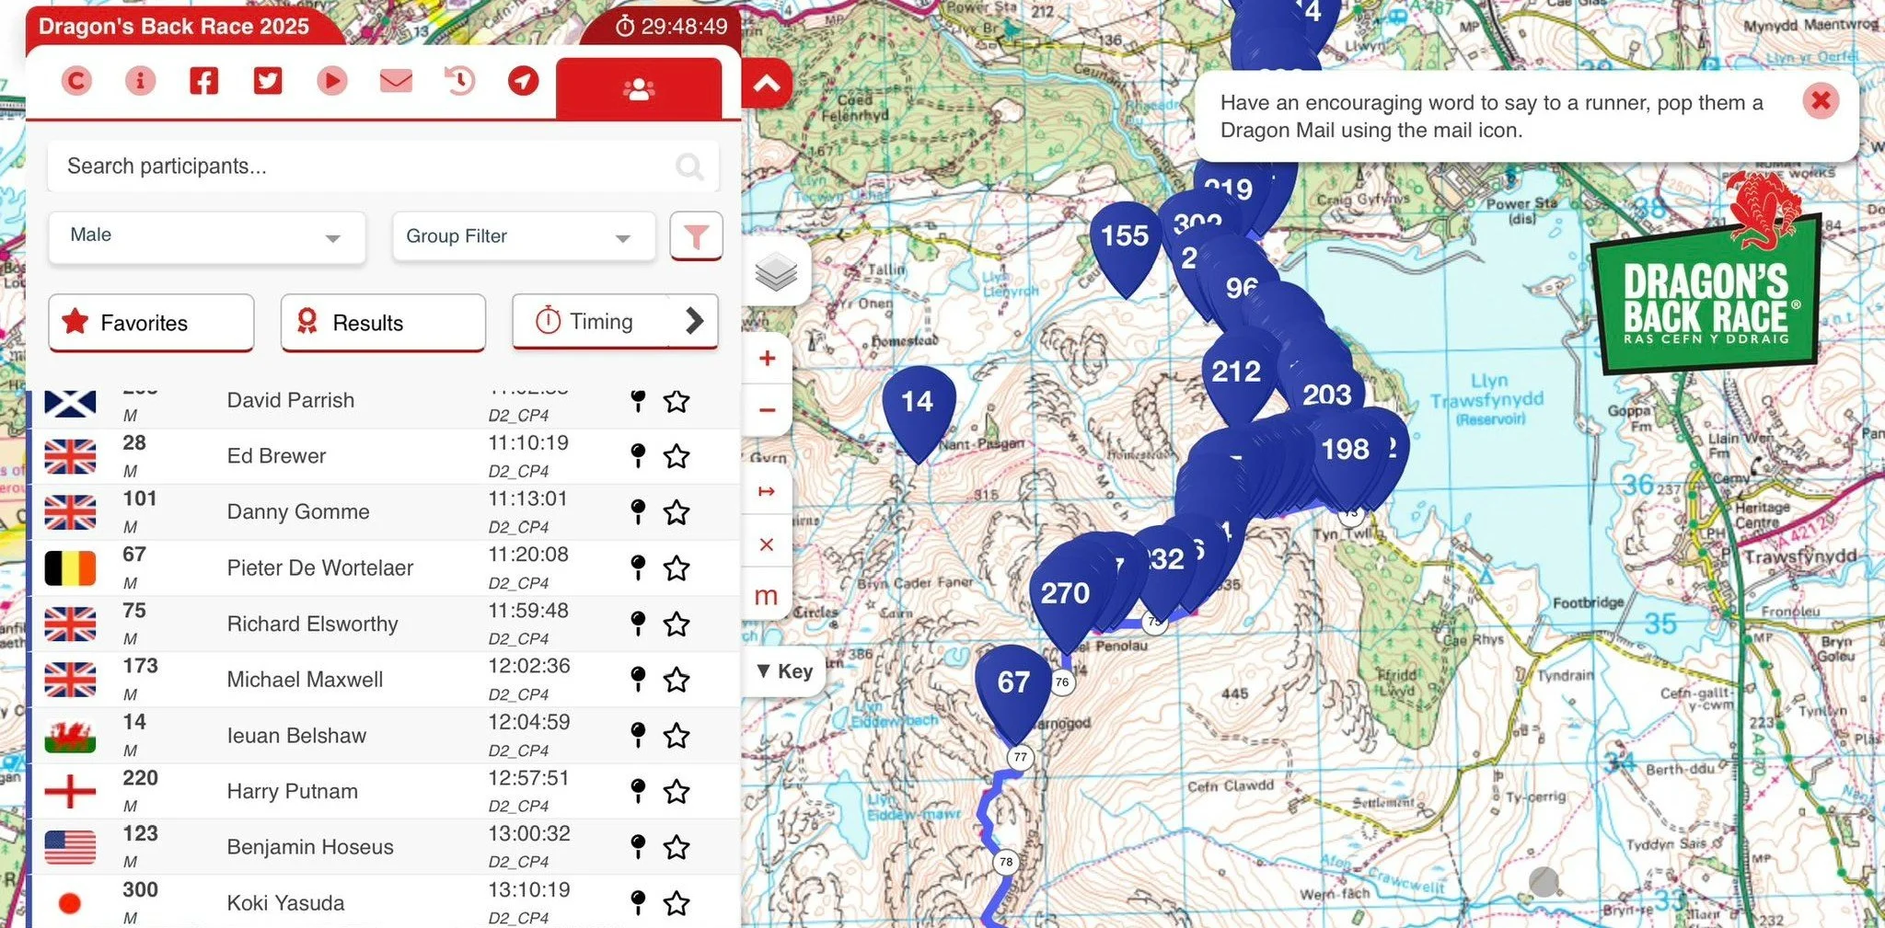Click the copyright C icon

(x=76, y=81)
